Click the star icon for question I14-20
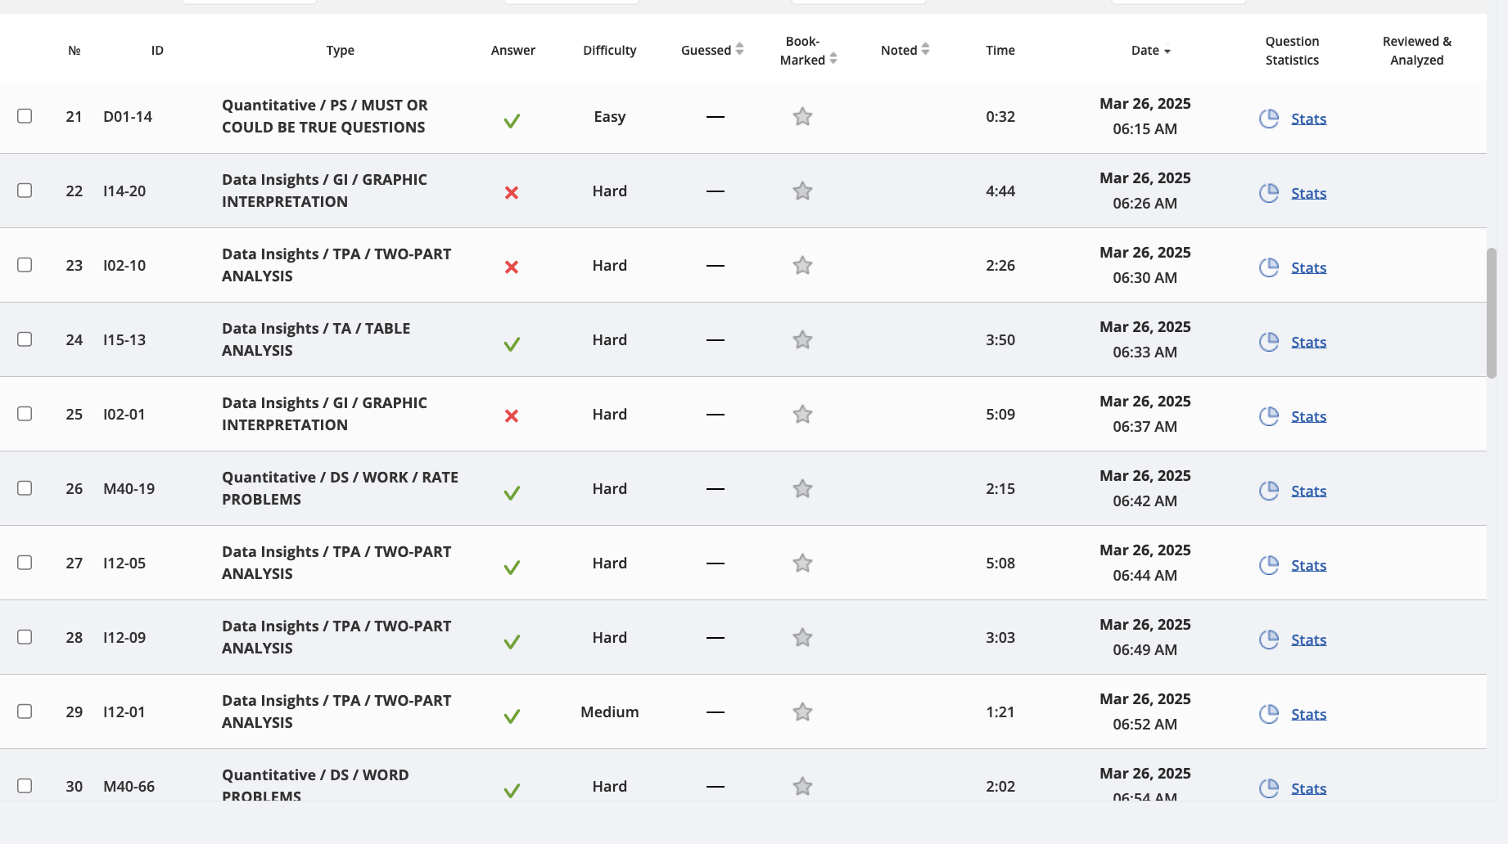Viewport: 1508px width, 844px height. 802,190
